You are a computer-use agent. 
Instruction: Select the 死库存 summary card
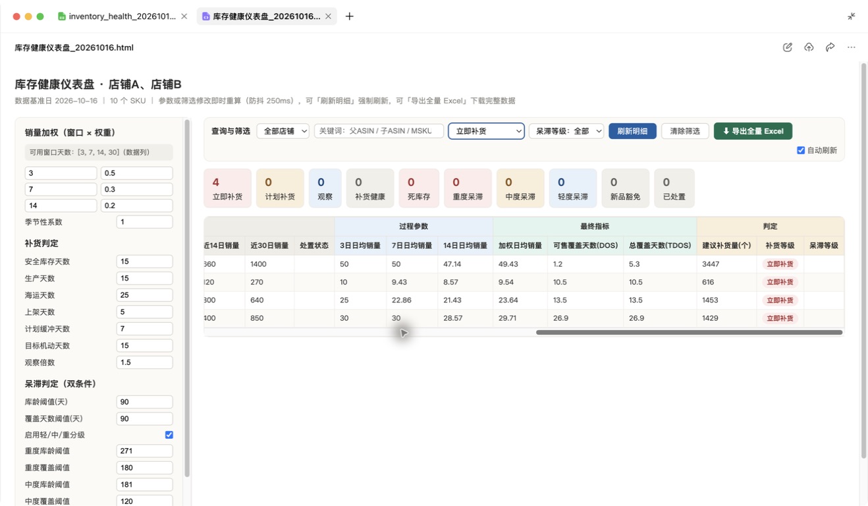pos(419,188)
